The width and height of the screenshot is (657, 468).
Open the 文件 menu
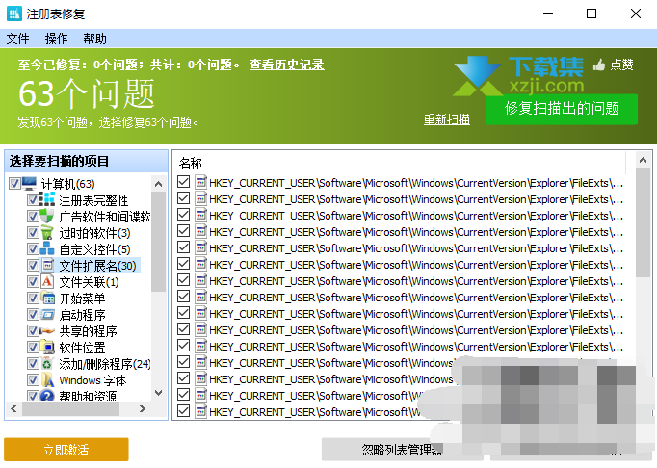click(18, 39)
